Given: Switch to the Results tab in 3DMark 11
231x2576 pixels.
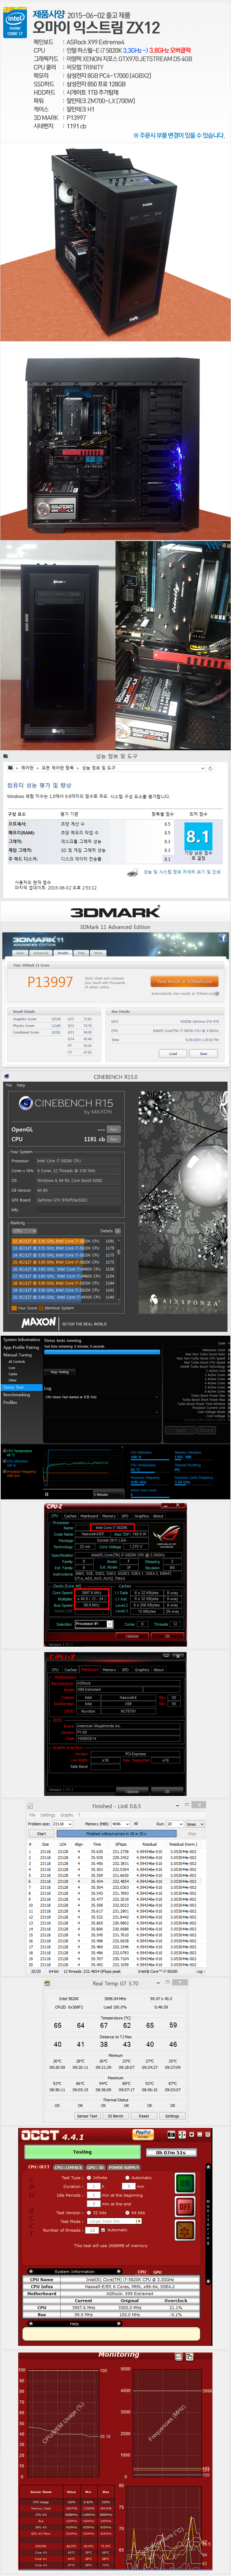Looking at the screenshot, I should (63, 953).
